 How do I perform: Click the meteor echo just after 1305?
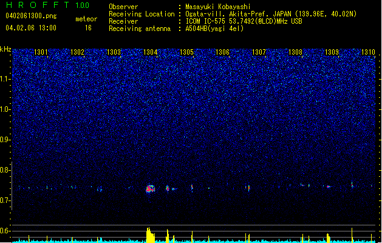(x=192, y=187)
